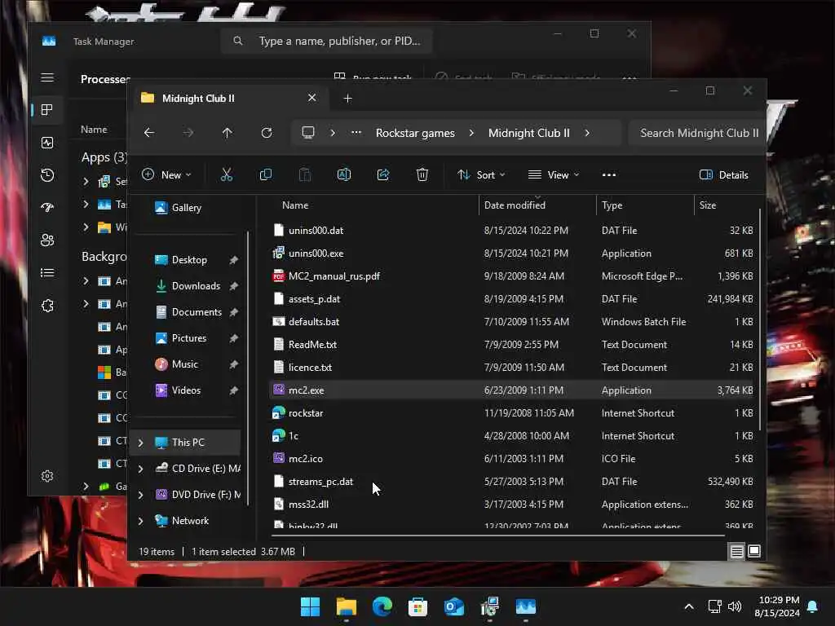Viewport: 835px width, 626px height.
Task: Open Microsoft Edge from taskbar
Action: click(382, 606)
